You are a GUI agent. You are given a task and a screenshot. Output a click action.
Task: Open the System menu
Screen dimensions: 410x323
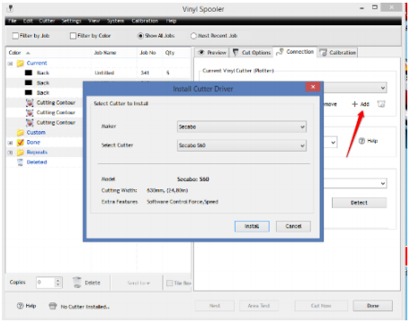click(x=115, y=21)
